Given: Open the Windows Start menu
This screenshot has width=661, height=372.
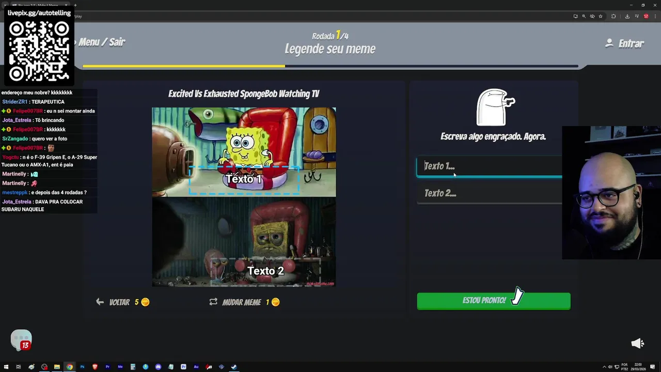Looking at the screenshot, I should (6, 367).
